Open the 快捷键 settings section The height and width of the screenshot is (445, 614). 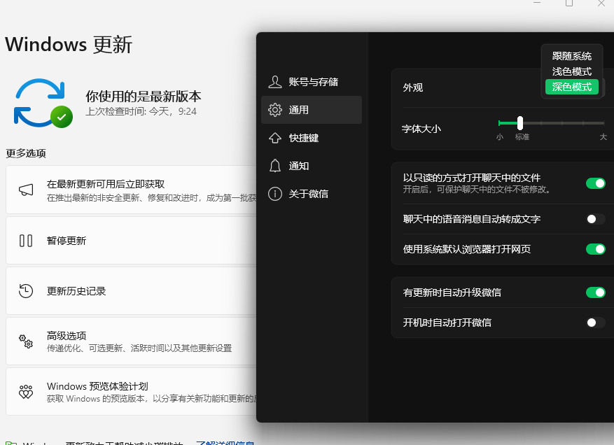click(312, 138)
